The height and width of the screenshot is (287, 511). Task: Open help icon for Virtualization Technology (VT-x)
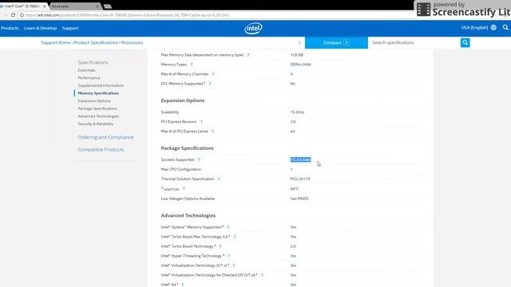tap(233, 265)
